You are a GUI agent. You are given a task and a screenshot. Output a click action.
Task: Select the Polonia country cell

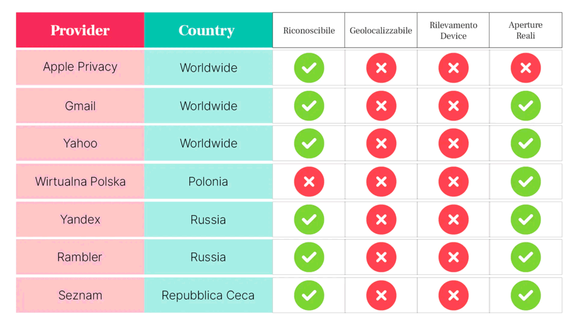tap(208, 182)
